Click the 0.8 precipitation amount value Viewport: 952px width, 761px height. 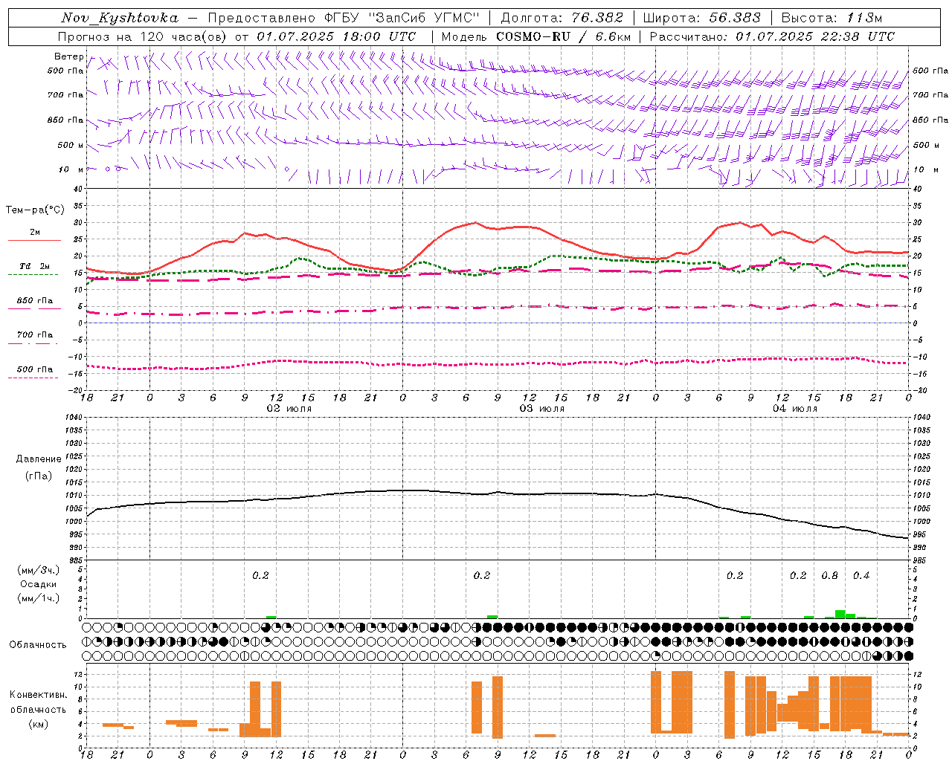coord(829,575)
